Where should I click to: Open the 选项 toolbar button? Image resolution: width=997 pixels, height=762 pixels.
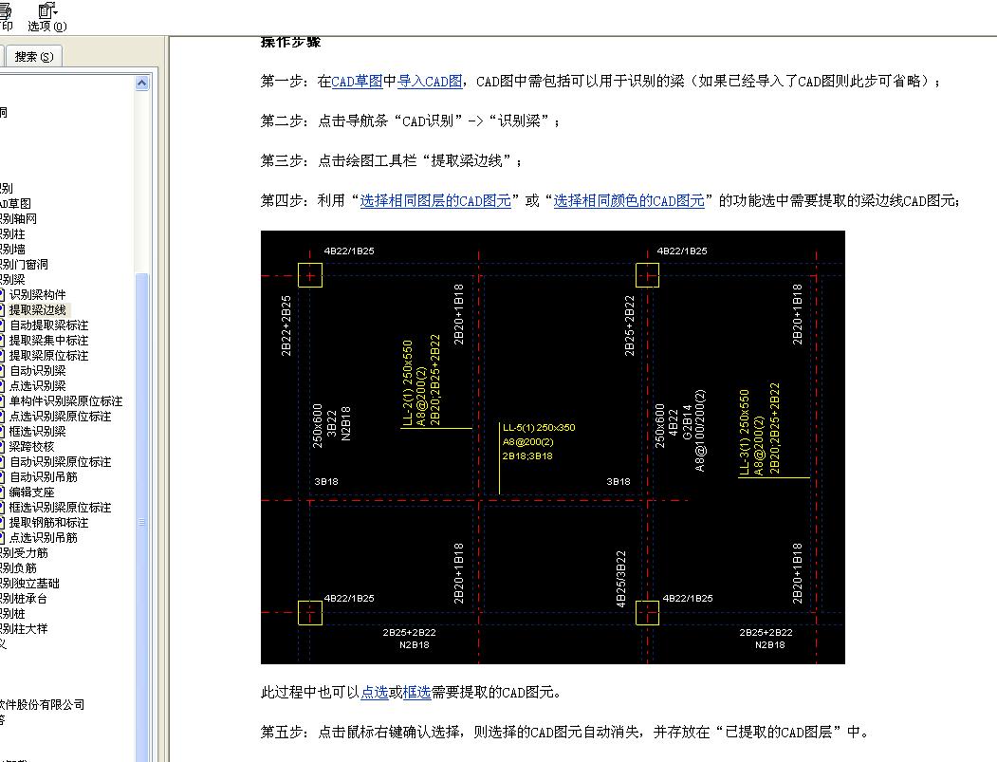[47, 17]
